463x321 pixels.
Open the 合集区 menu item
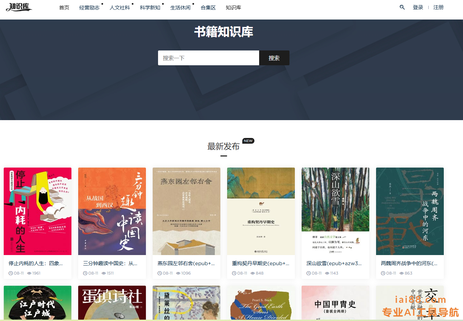(x=208, y=7)
